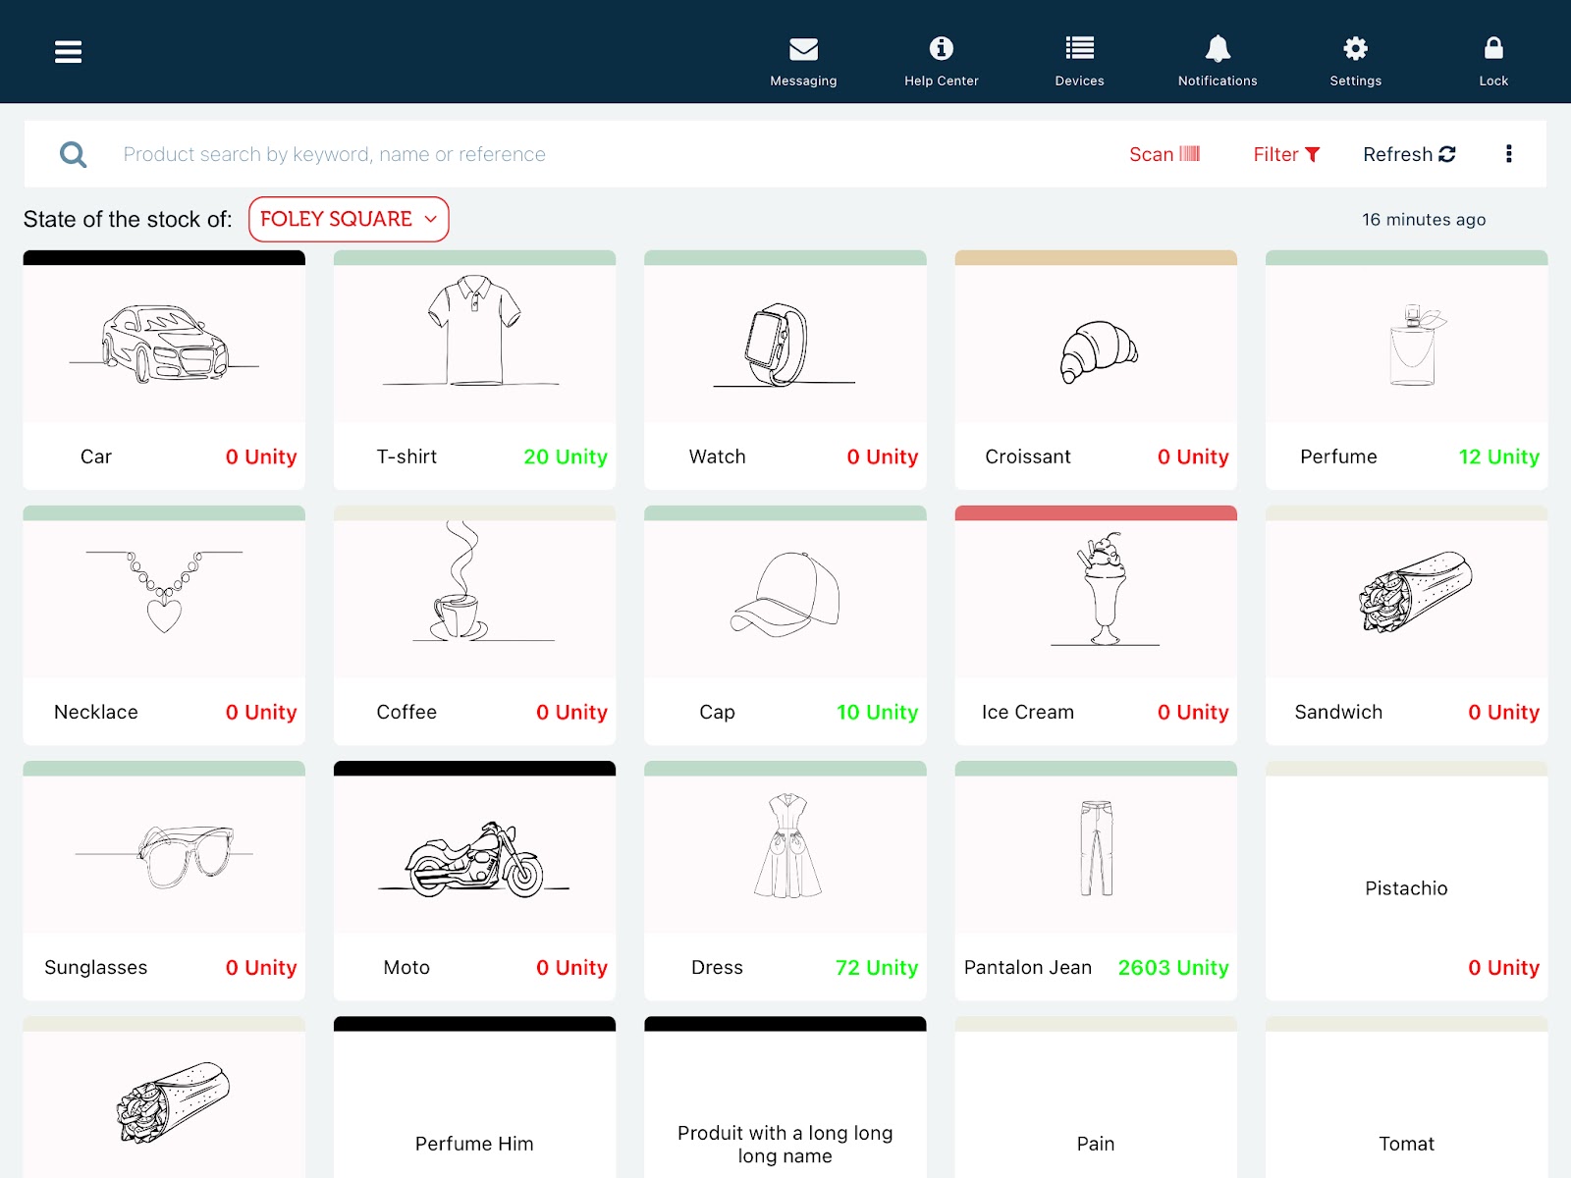The width and height of the screenshot is (1571, 1178).
Task: Expand the FOLEY SQUARE stock dropdown
Action: click(x=349, y=219)
